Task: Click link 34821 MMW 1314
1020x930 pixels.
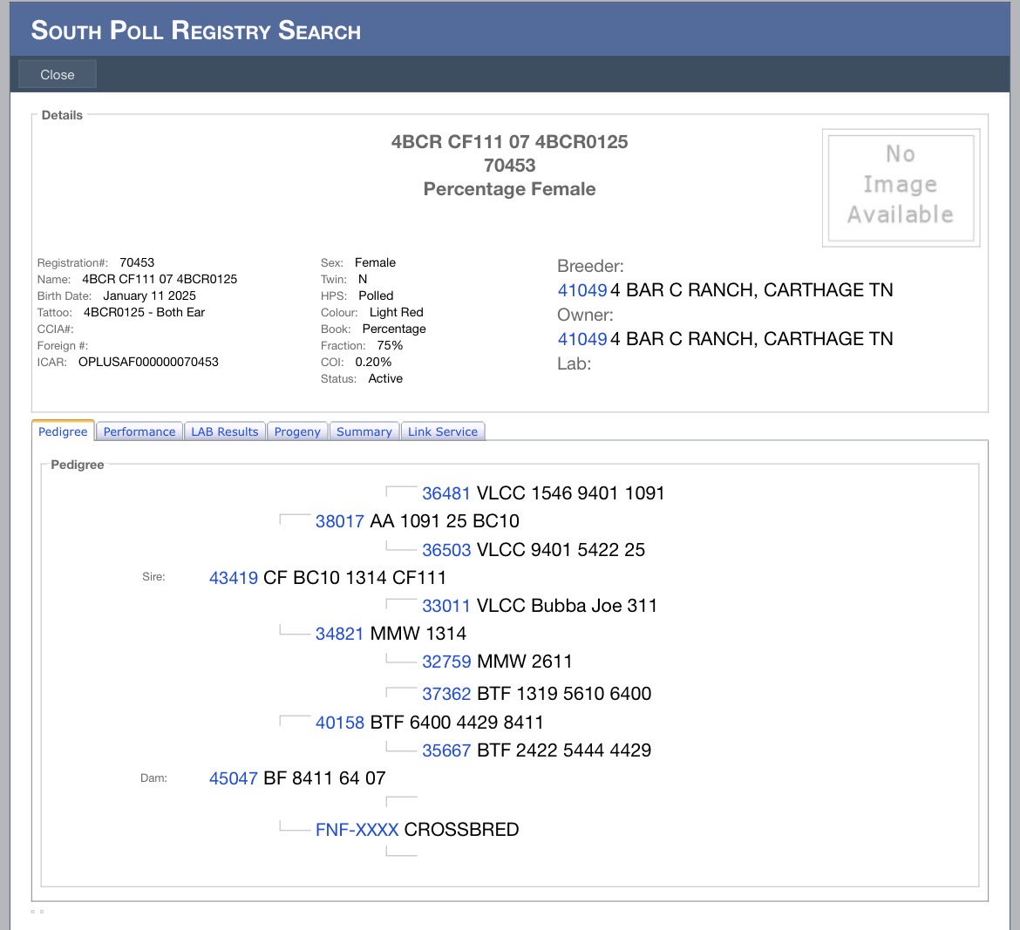Action: coord(340,634)
